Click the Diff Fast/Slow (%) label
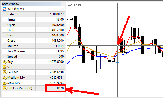163x98 pixels. click(x=20, y=88)
